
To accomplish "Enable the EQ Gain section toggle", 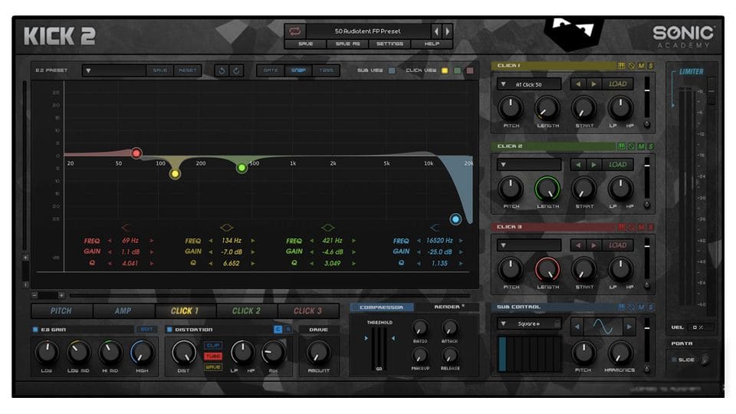I will point(35,330).
